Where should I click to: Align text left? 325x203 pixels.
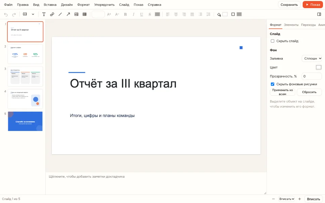point(168,14)
